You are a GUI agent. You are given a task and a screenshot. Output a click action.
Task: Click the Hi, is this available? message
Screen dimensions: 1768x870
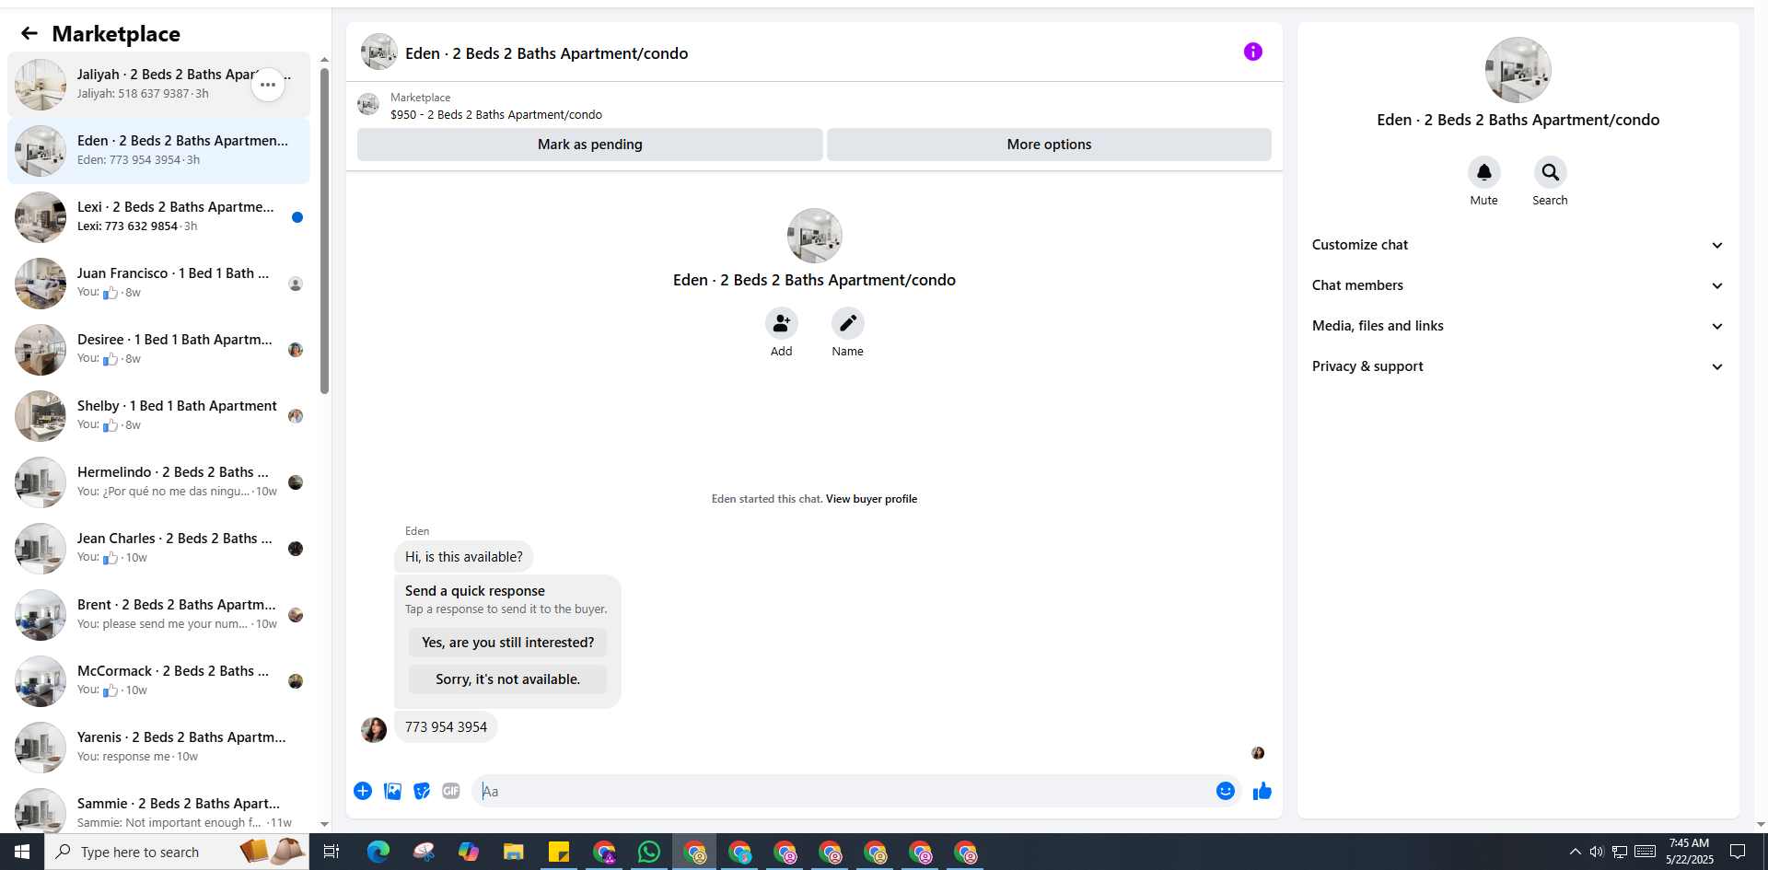tap(463, 557)
